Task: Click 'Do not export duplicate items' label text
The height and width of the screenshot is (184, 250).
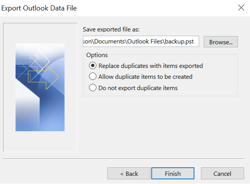Action: click(138, 88)
